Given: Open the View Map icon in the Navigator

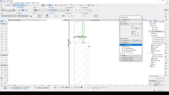Looking at the screenshot, I should pos(158,21).
